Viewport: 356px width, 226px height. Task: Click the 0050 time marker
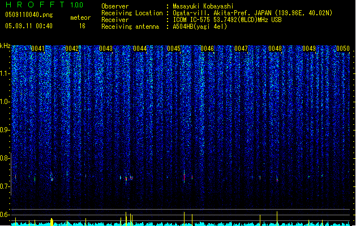tap(343, 49)
